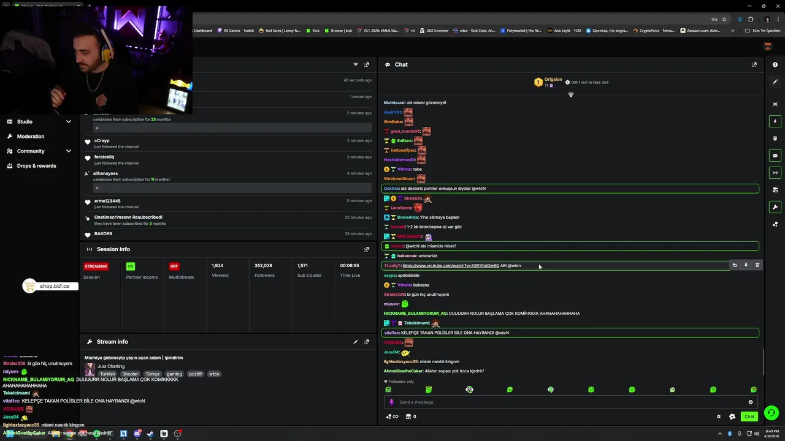Expand the Studio sidebar section
The height and width of the screenshot is (441, 785).
click(39, 122)
